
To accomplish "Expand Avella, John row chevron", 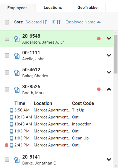I will point(109,55).
